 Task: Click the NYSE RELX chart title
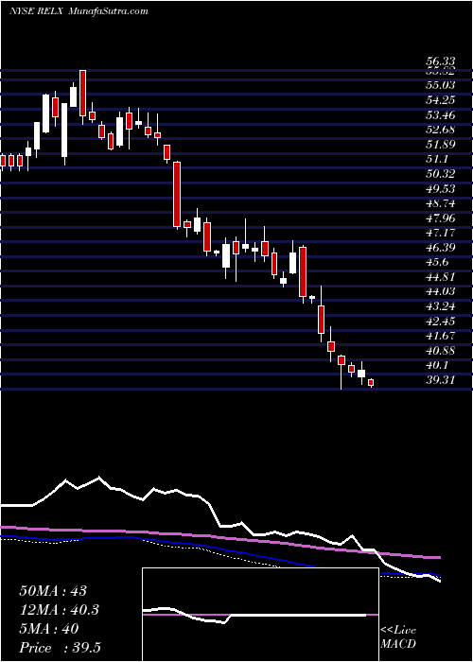pyautogui.click(x=79, y=11)
